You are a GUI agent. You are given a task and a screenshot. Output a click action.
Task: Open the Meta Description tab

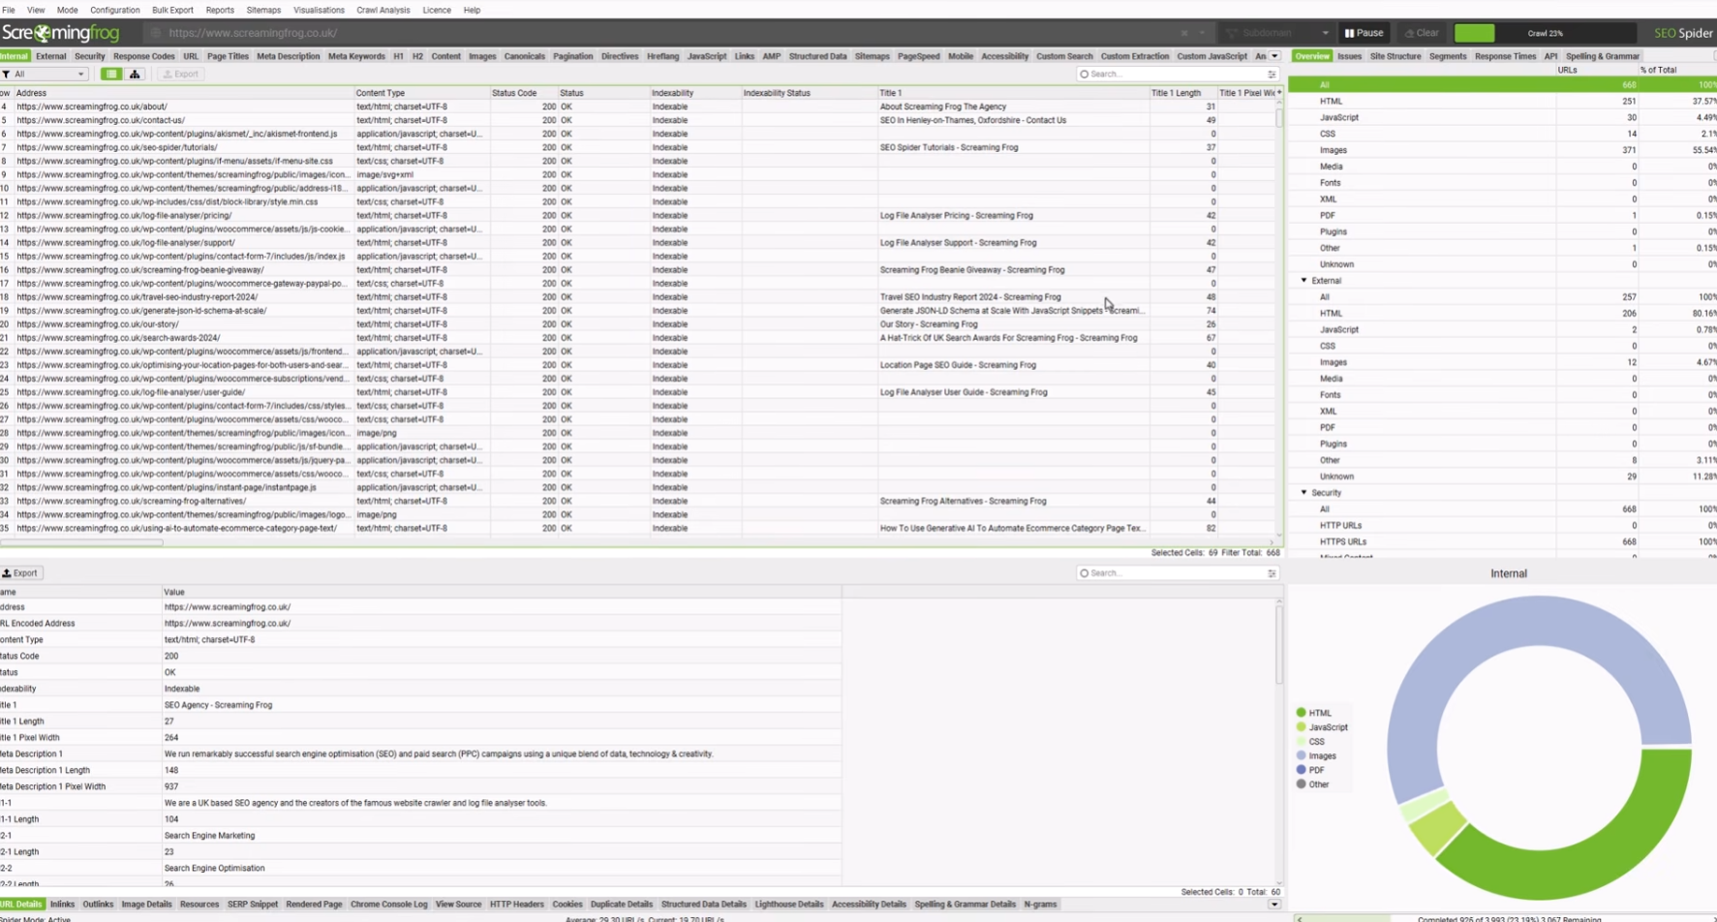288,56
